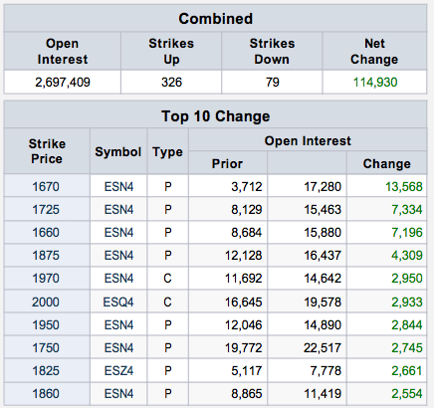
Task: Click the Prior open interest header
Action: [228, 163]
